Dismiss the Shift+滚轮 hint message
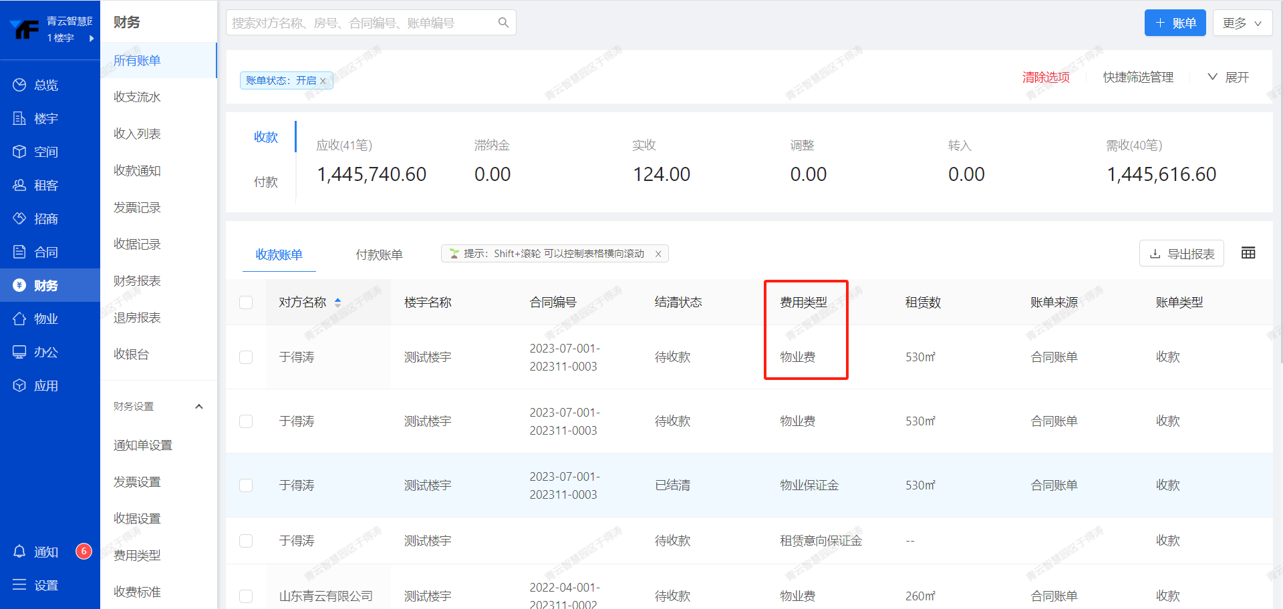Image resolution: width=1283 pixels, height=609 pixels. 658,254
